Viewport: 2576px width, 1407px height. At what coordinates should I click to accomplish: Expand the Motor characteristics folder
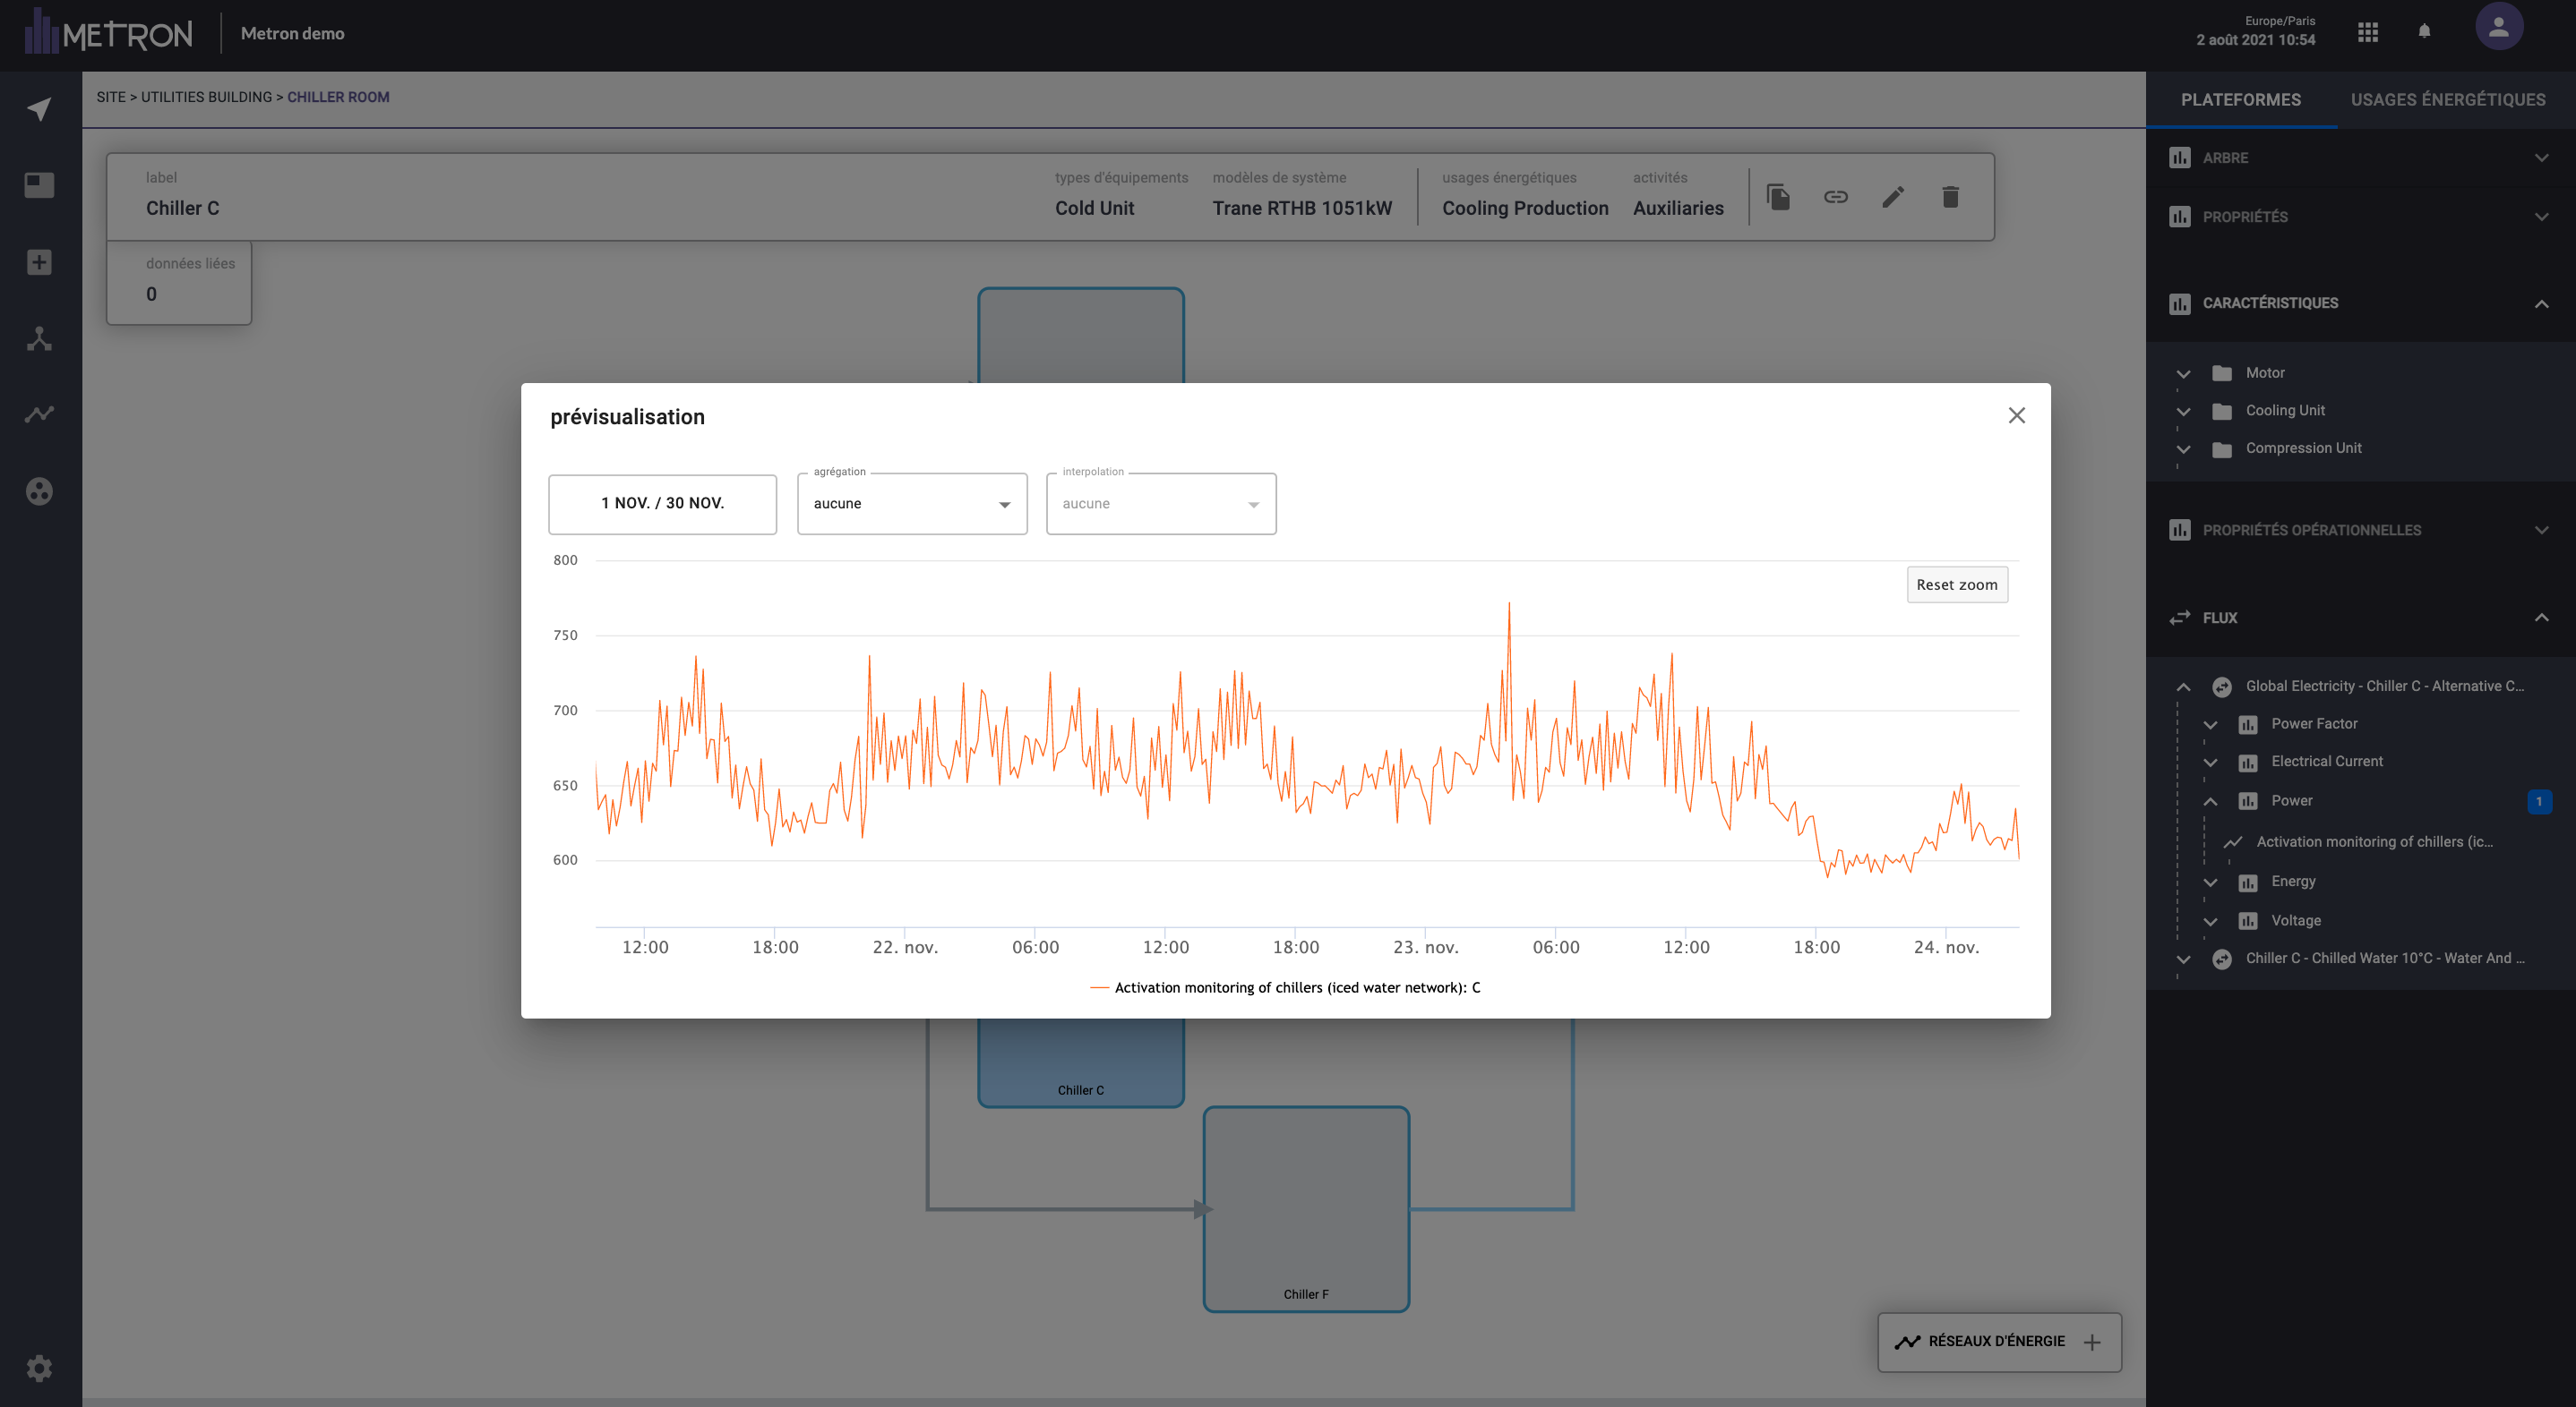2184,374
